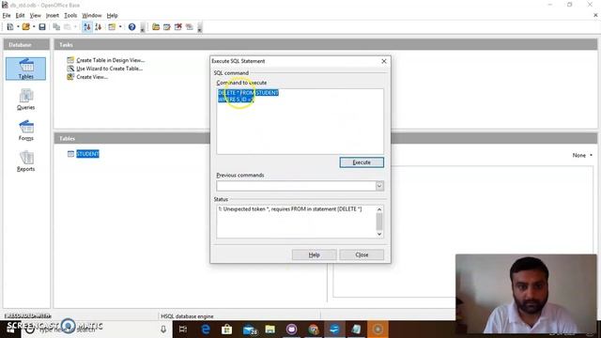601x338 pixels.
Task: Click the webcam video thumbnail
Action: [526, 294]
